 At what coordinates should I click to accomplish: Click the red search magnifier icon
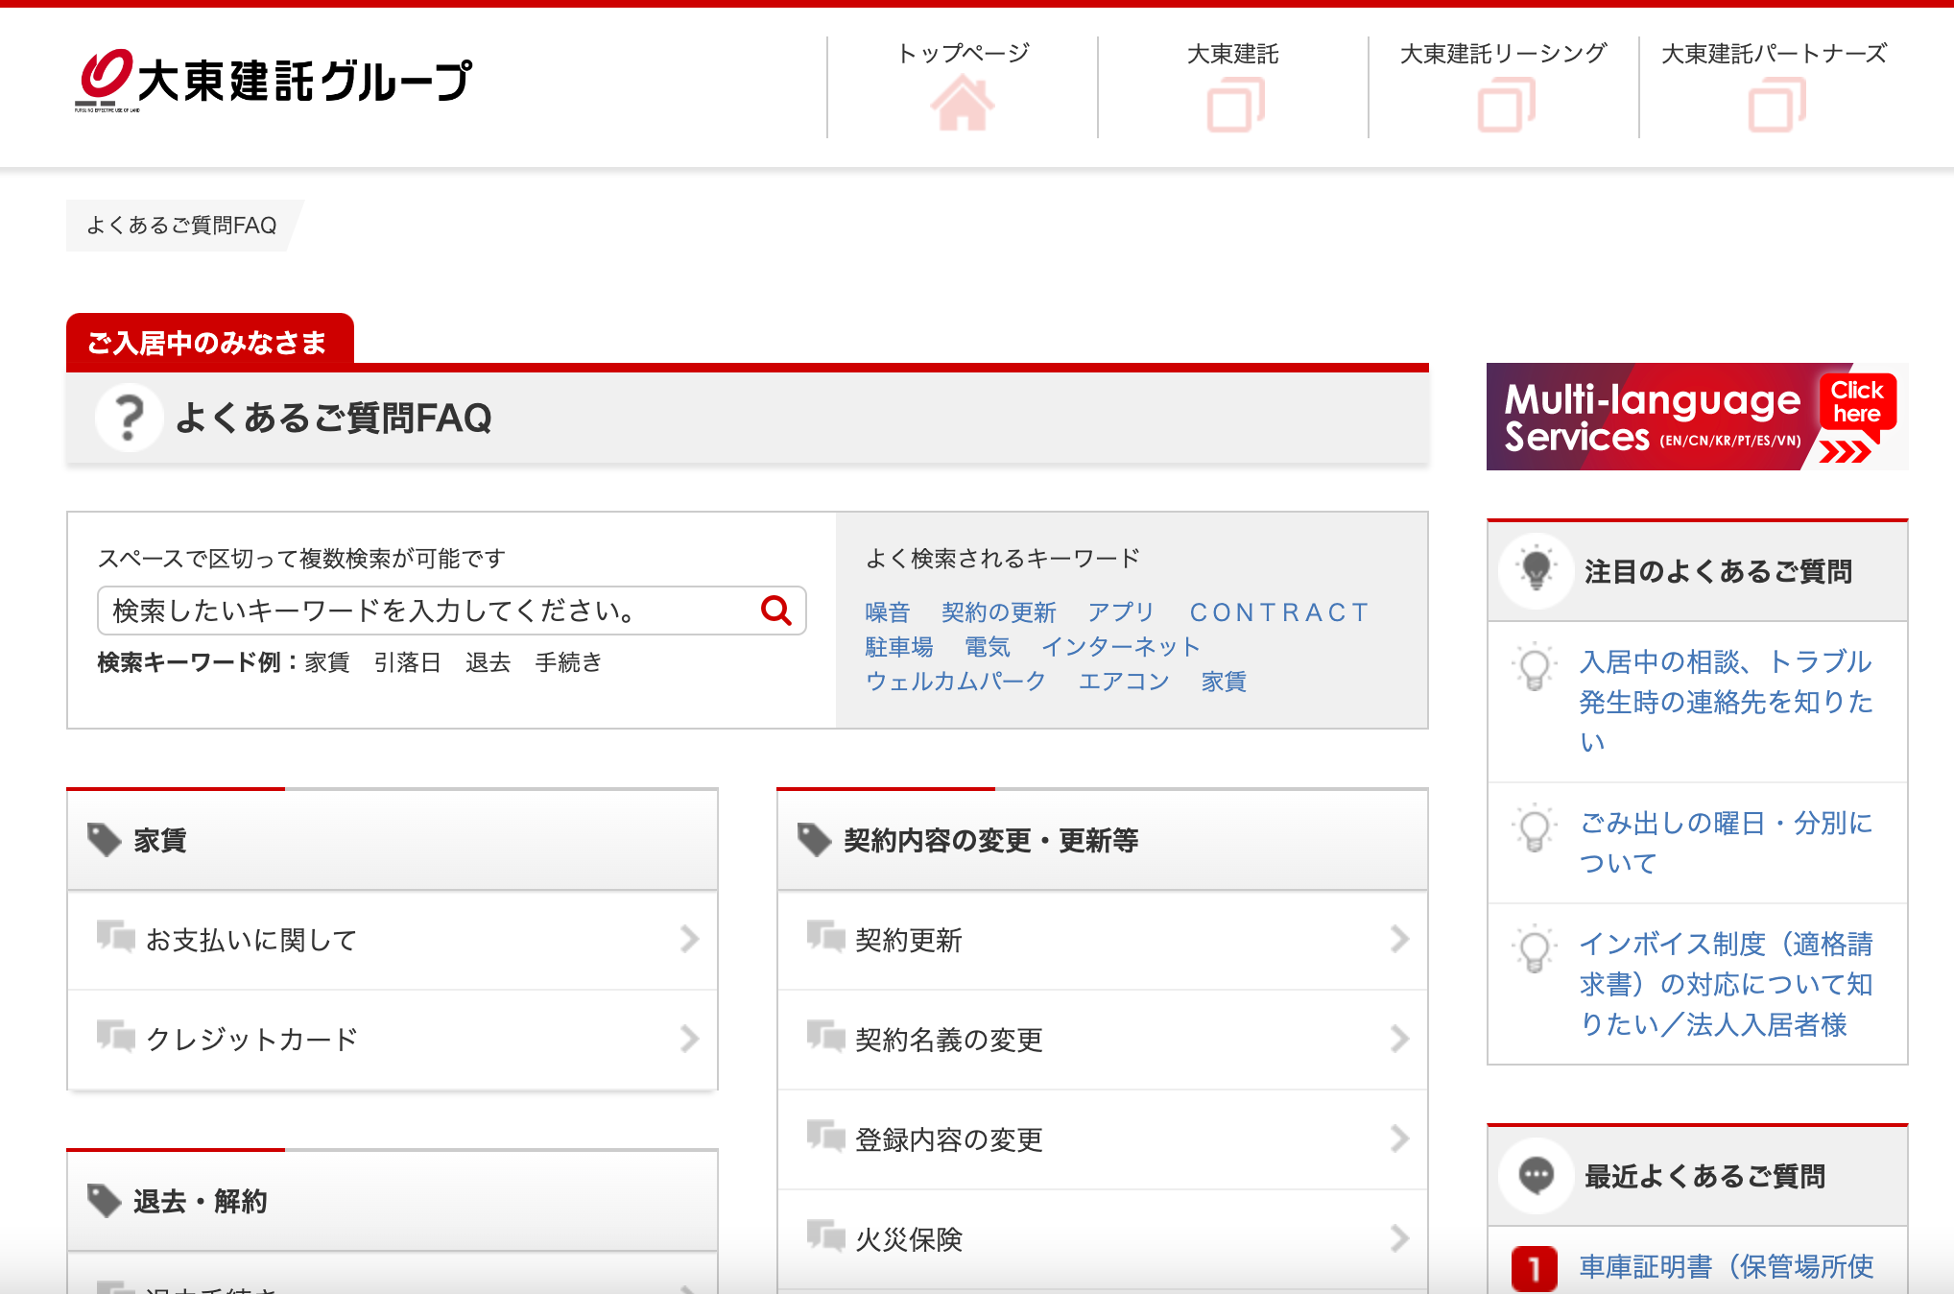(x=775, y=611)
